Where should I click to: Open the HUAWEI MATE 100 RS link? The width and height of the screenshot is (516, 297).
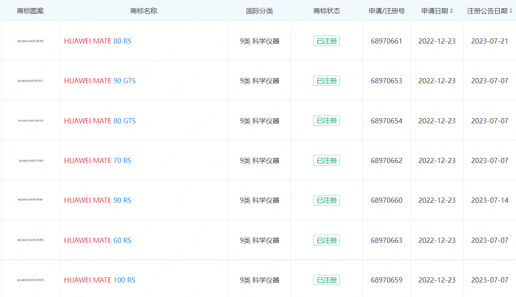(100, 280)
